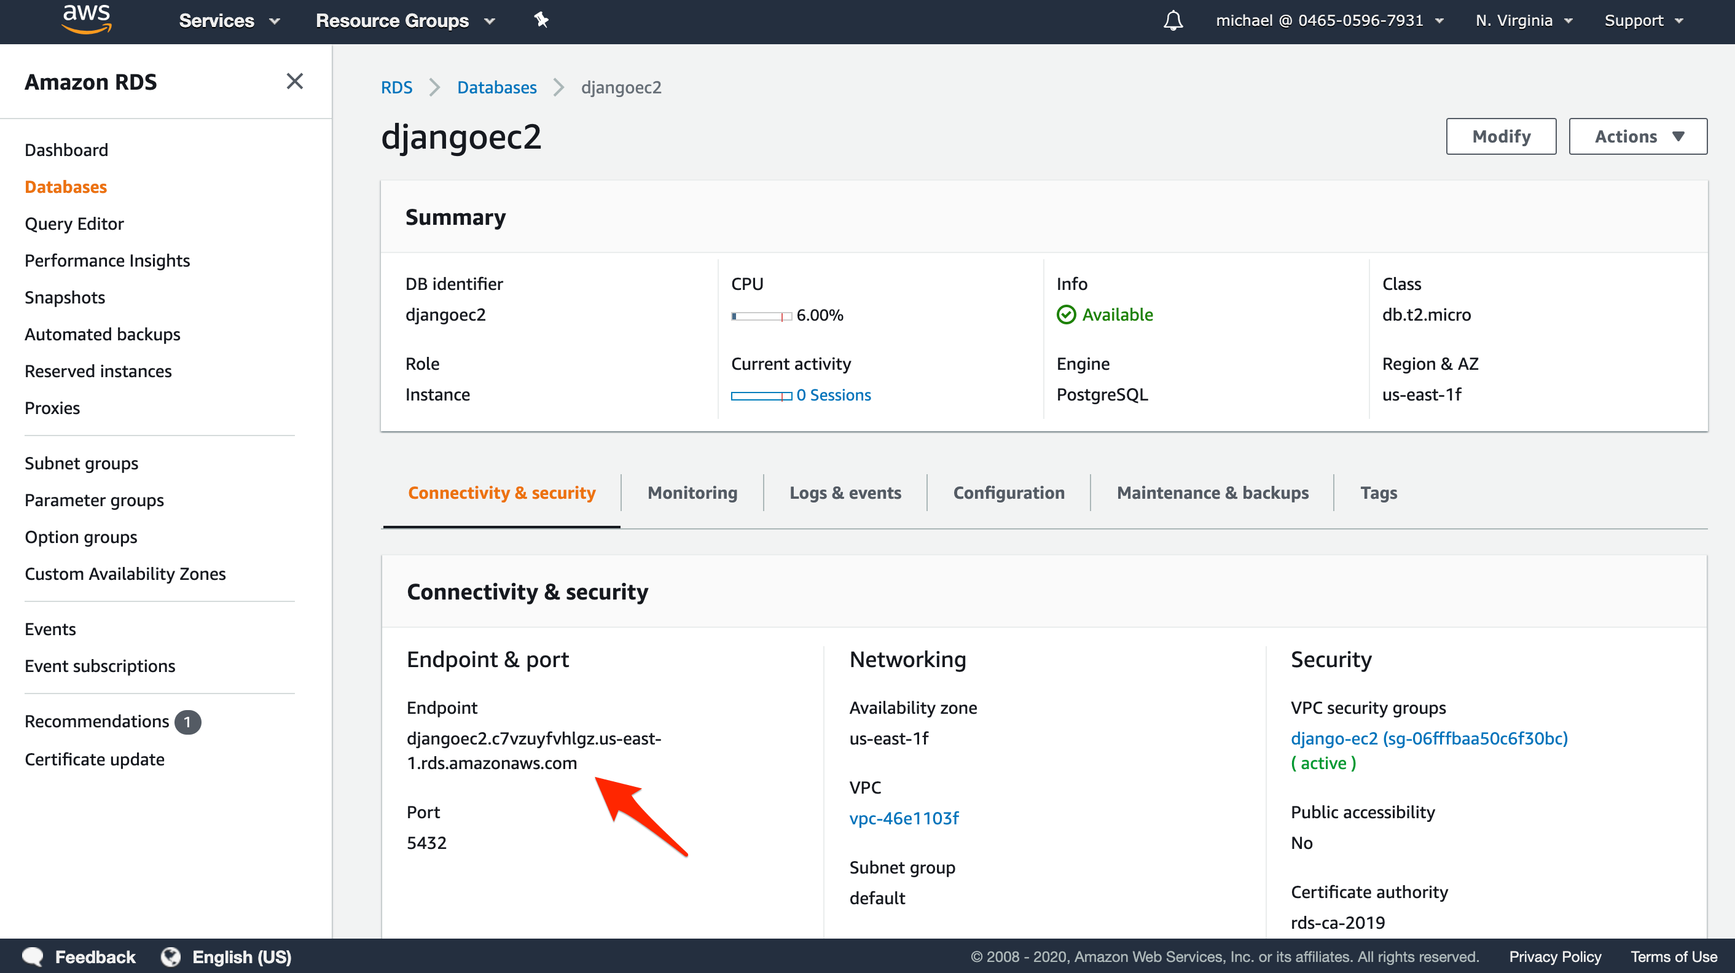
Task: Click the globe language icon
Action: [x=170, y=956]
